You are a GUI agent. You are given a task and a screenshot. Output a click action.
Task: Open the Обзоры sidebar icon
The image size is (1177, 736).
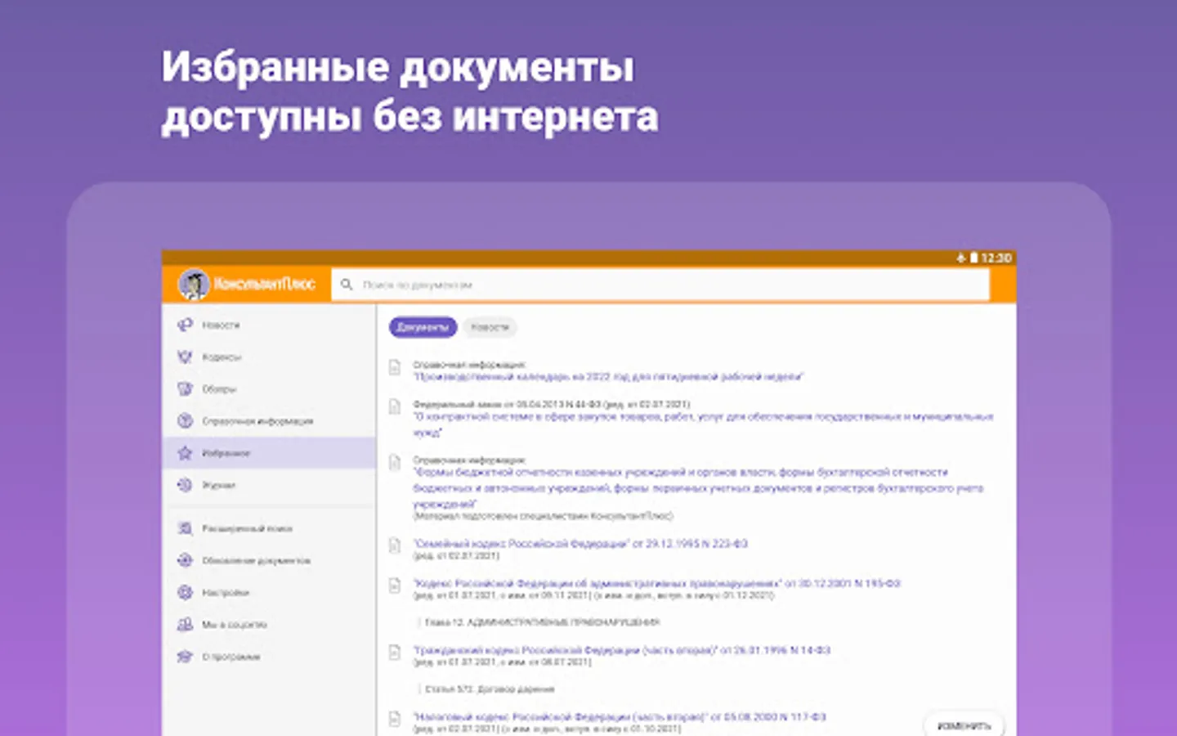186,388
